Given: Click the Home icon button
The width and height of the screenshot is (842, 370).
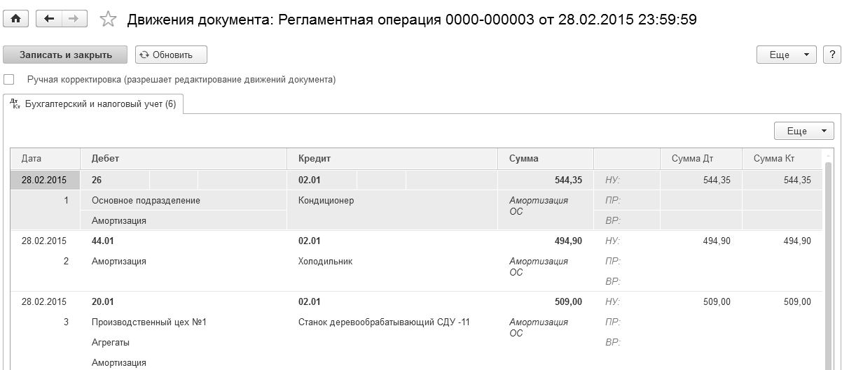Looking at the screenshot, I should [15, 19].
